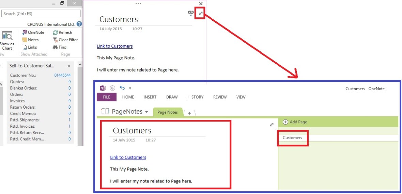The image size is (402, 194).
Task: Open the Pstd. Invoices count value
Action: tap(69, 126)
